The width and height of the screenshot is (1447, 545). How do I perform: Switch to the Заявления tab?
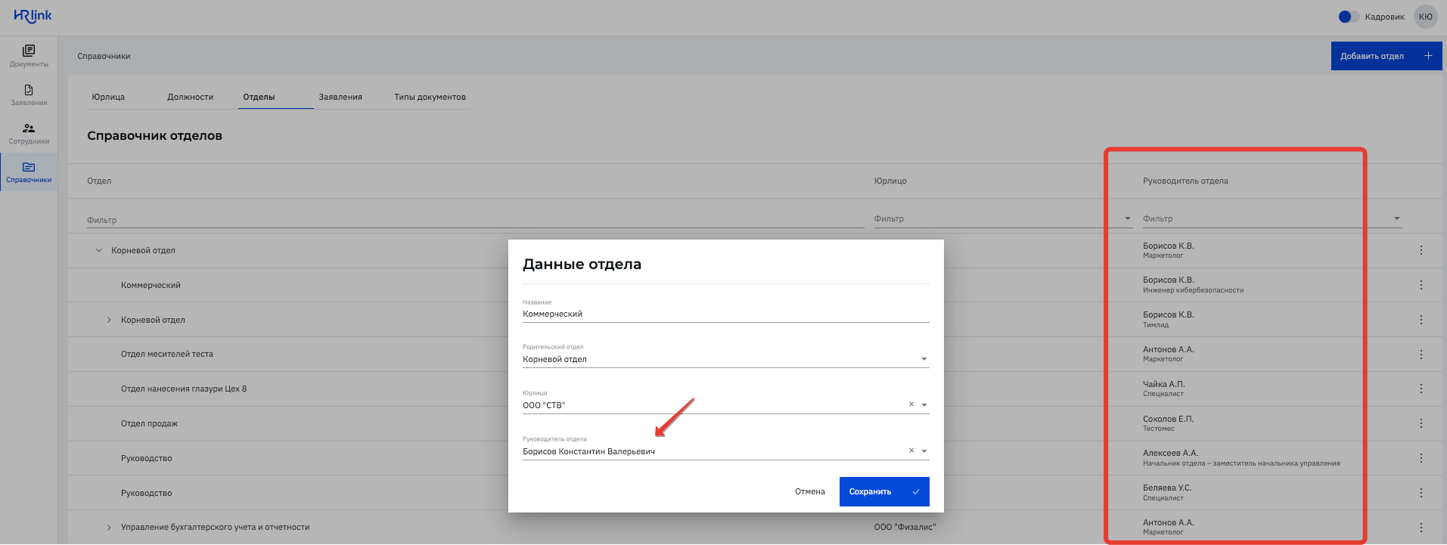[x=340, y=97]
